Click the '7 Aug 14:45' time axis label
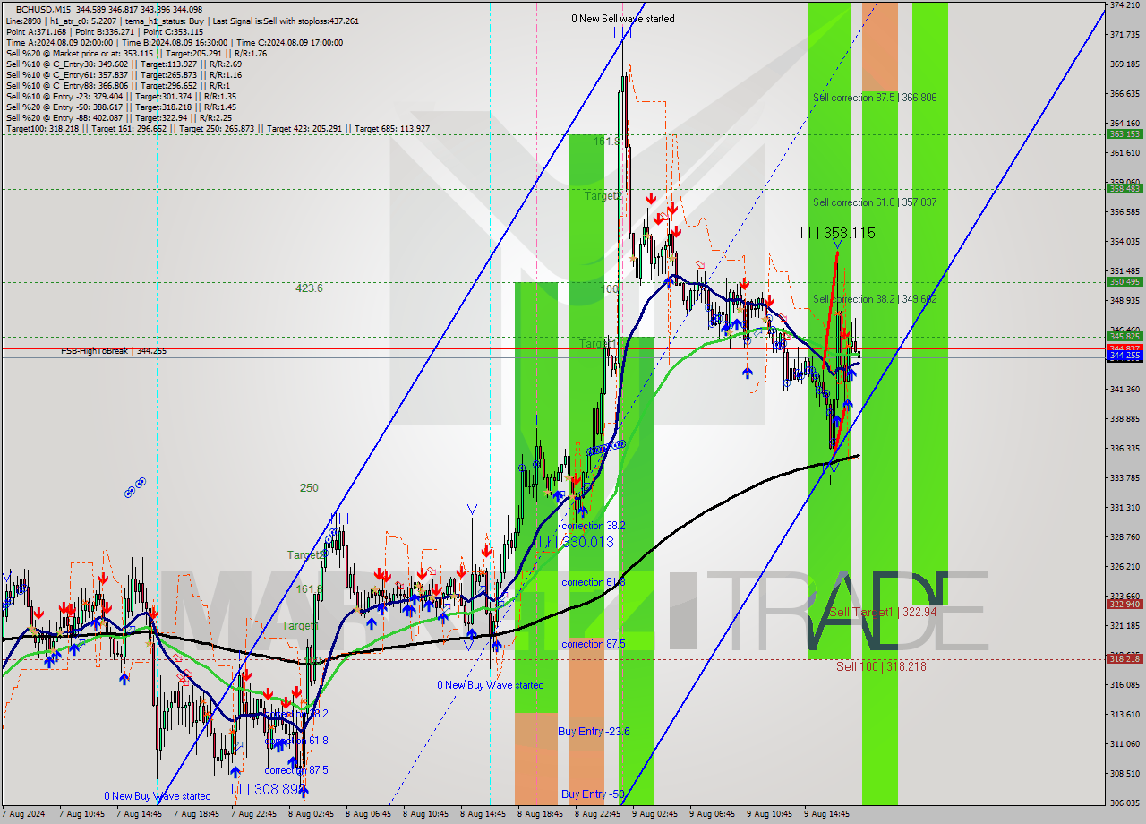This screenshot has height=824, width=1146. pyautogui.click(x=139, y=815)
